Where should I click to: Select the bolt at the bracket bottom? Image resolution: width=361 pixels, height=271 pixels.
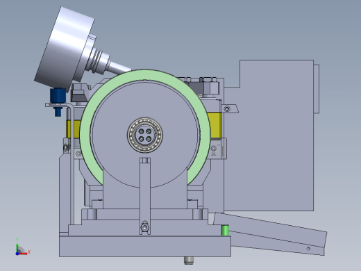point(145,227)
